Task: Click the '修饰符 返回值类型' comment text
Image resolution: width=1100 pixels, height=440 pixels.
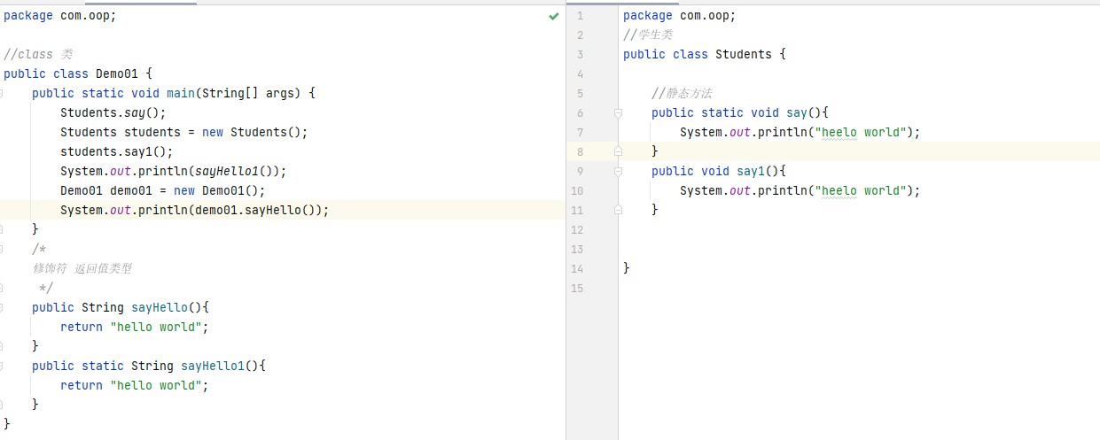Action: (x=82, y=268)
